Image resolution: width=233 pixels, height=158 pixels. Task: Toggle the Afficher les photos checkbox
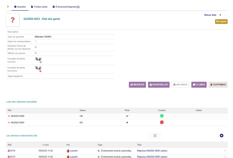pyautogui.click(x=36, y=53)
